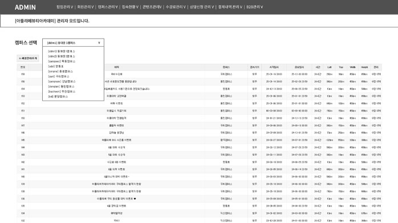Open the 팝업관리 menu
398x223 pixels.
tap(65, 7)
